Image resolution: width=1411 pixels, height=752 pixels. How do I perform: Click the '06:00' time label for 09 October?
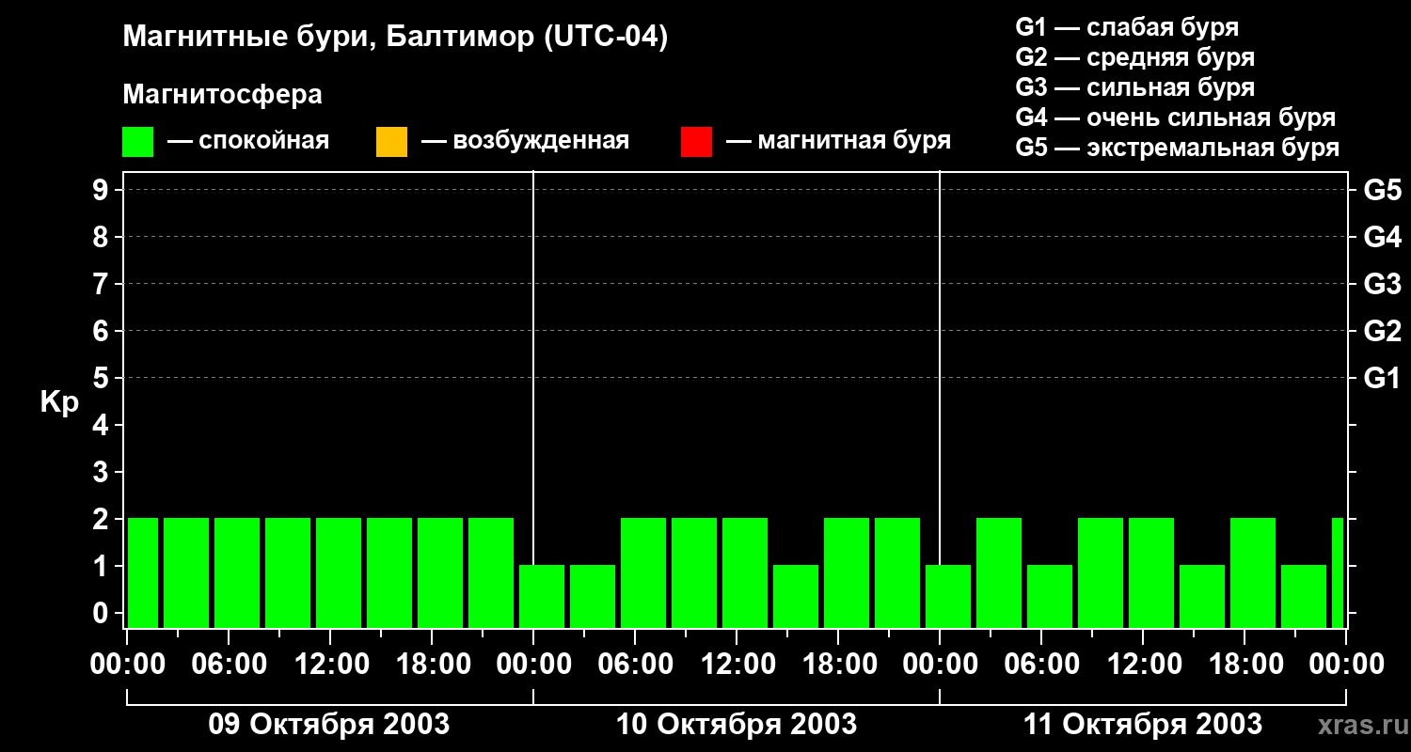(229, 665)
